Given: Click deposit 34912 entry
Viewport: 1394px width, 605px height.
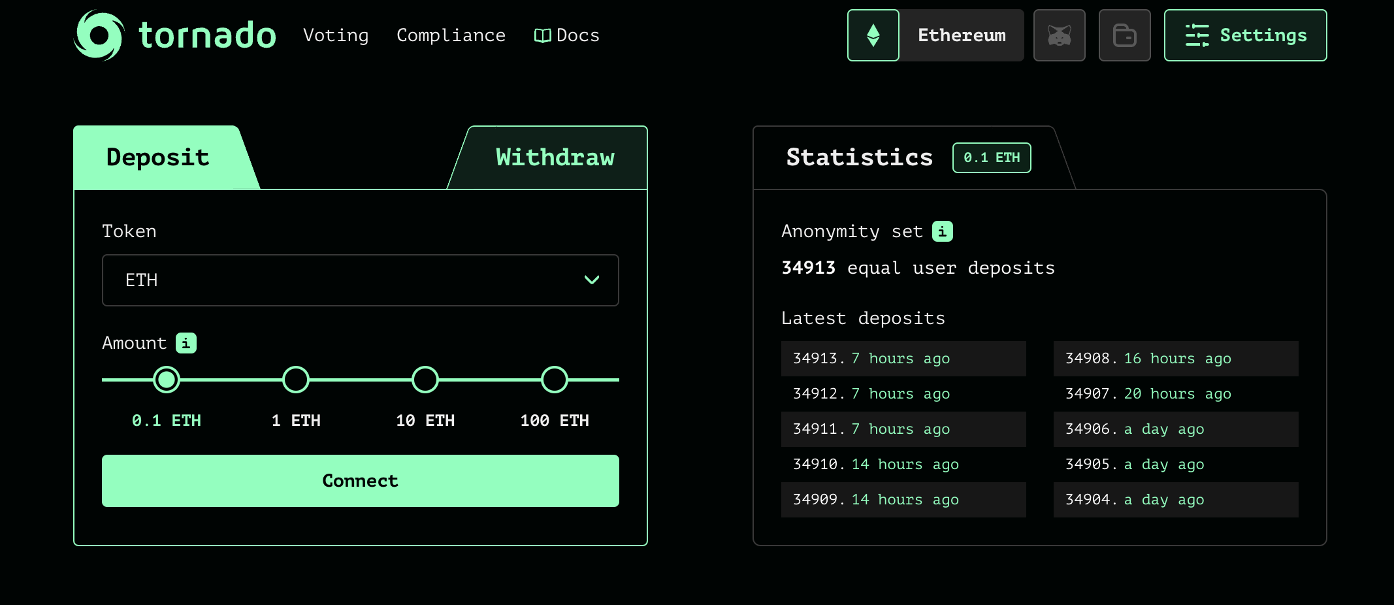Looking at the screenshot, I should tap(903, 394).
